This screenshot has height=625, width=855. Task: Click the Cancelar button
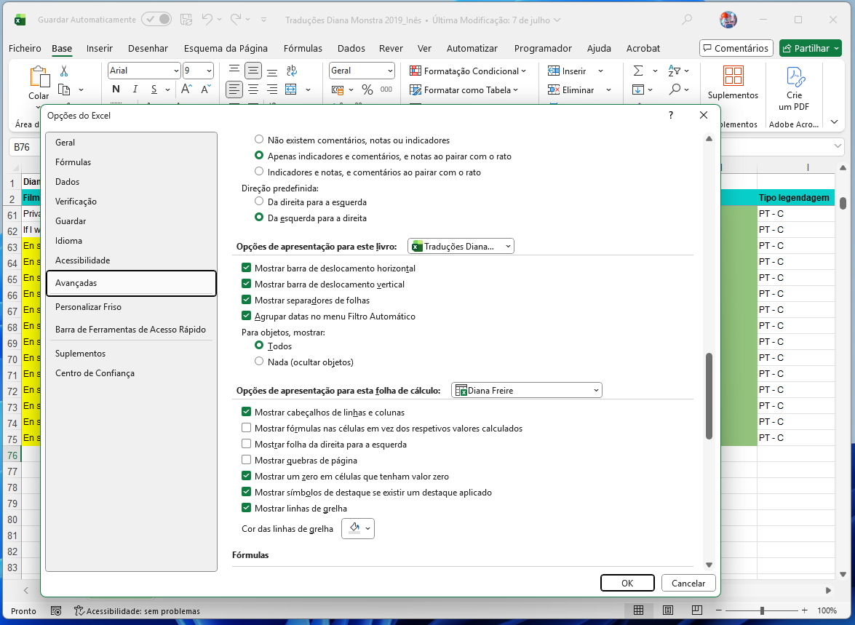(x=688, y=583)
